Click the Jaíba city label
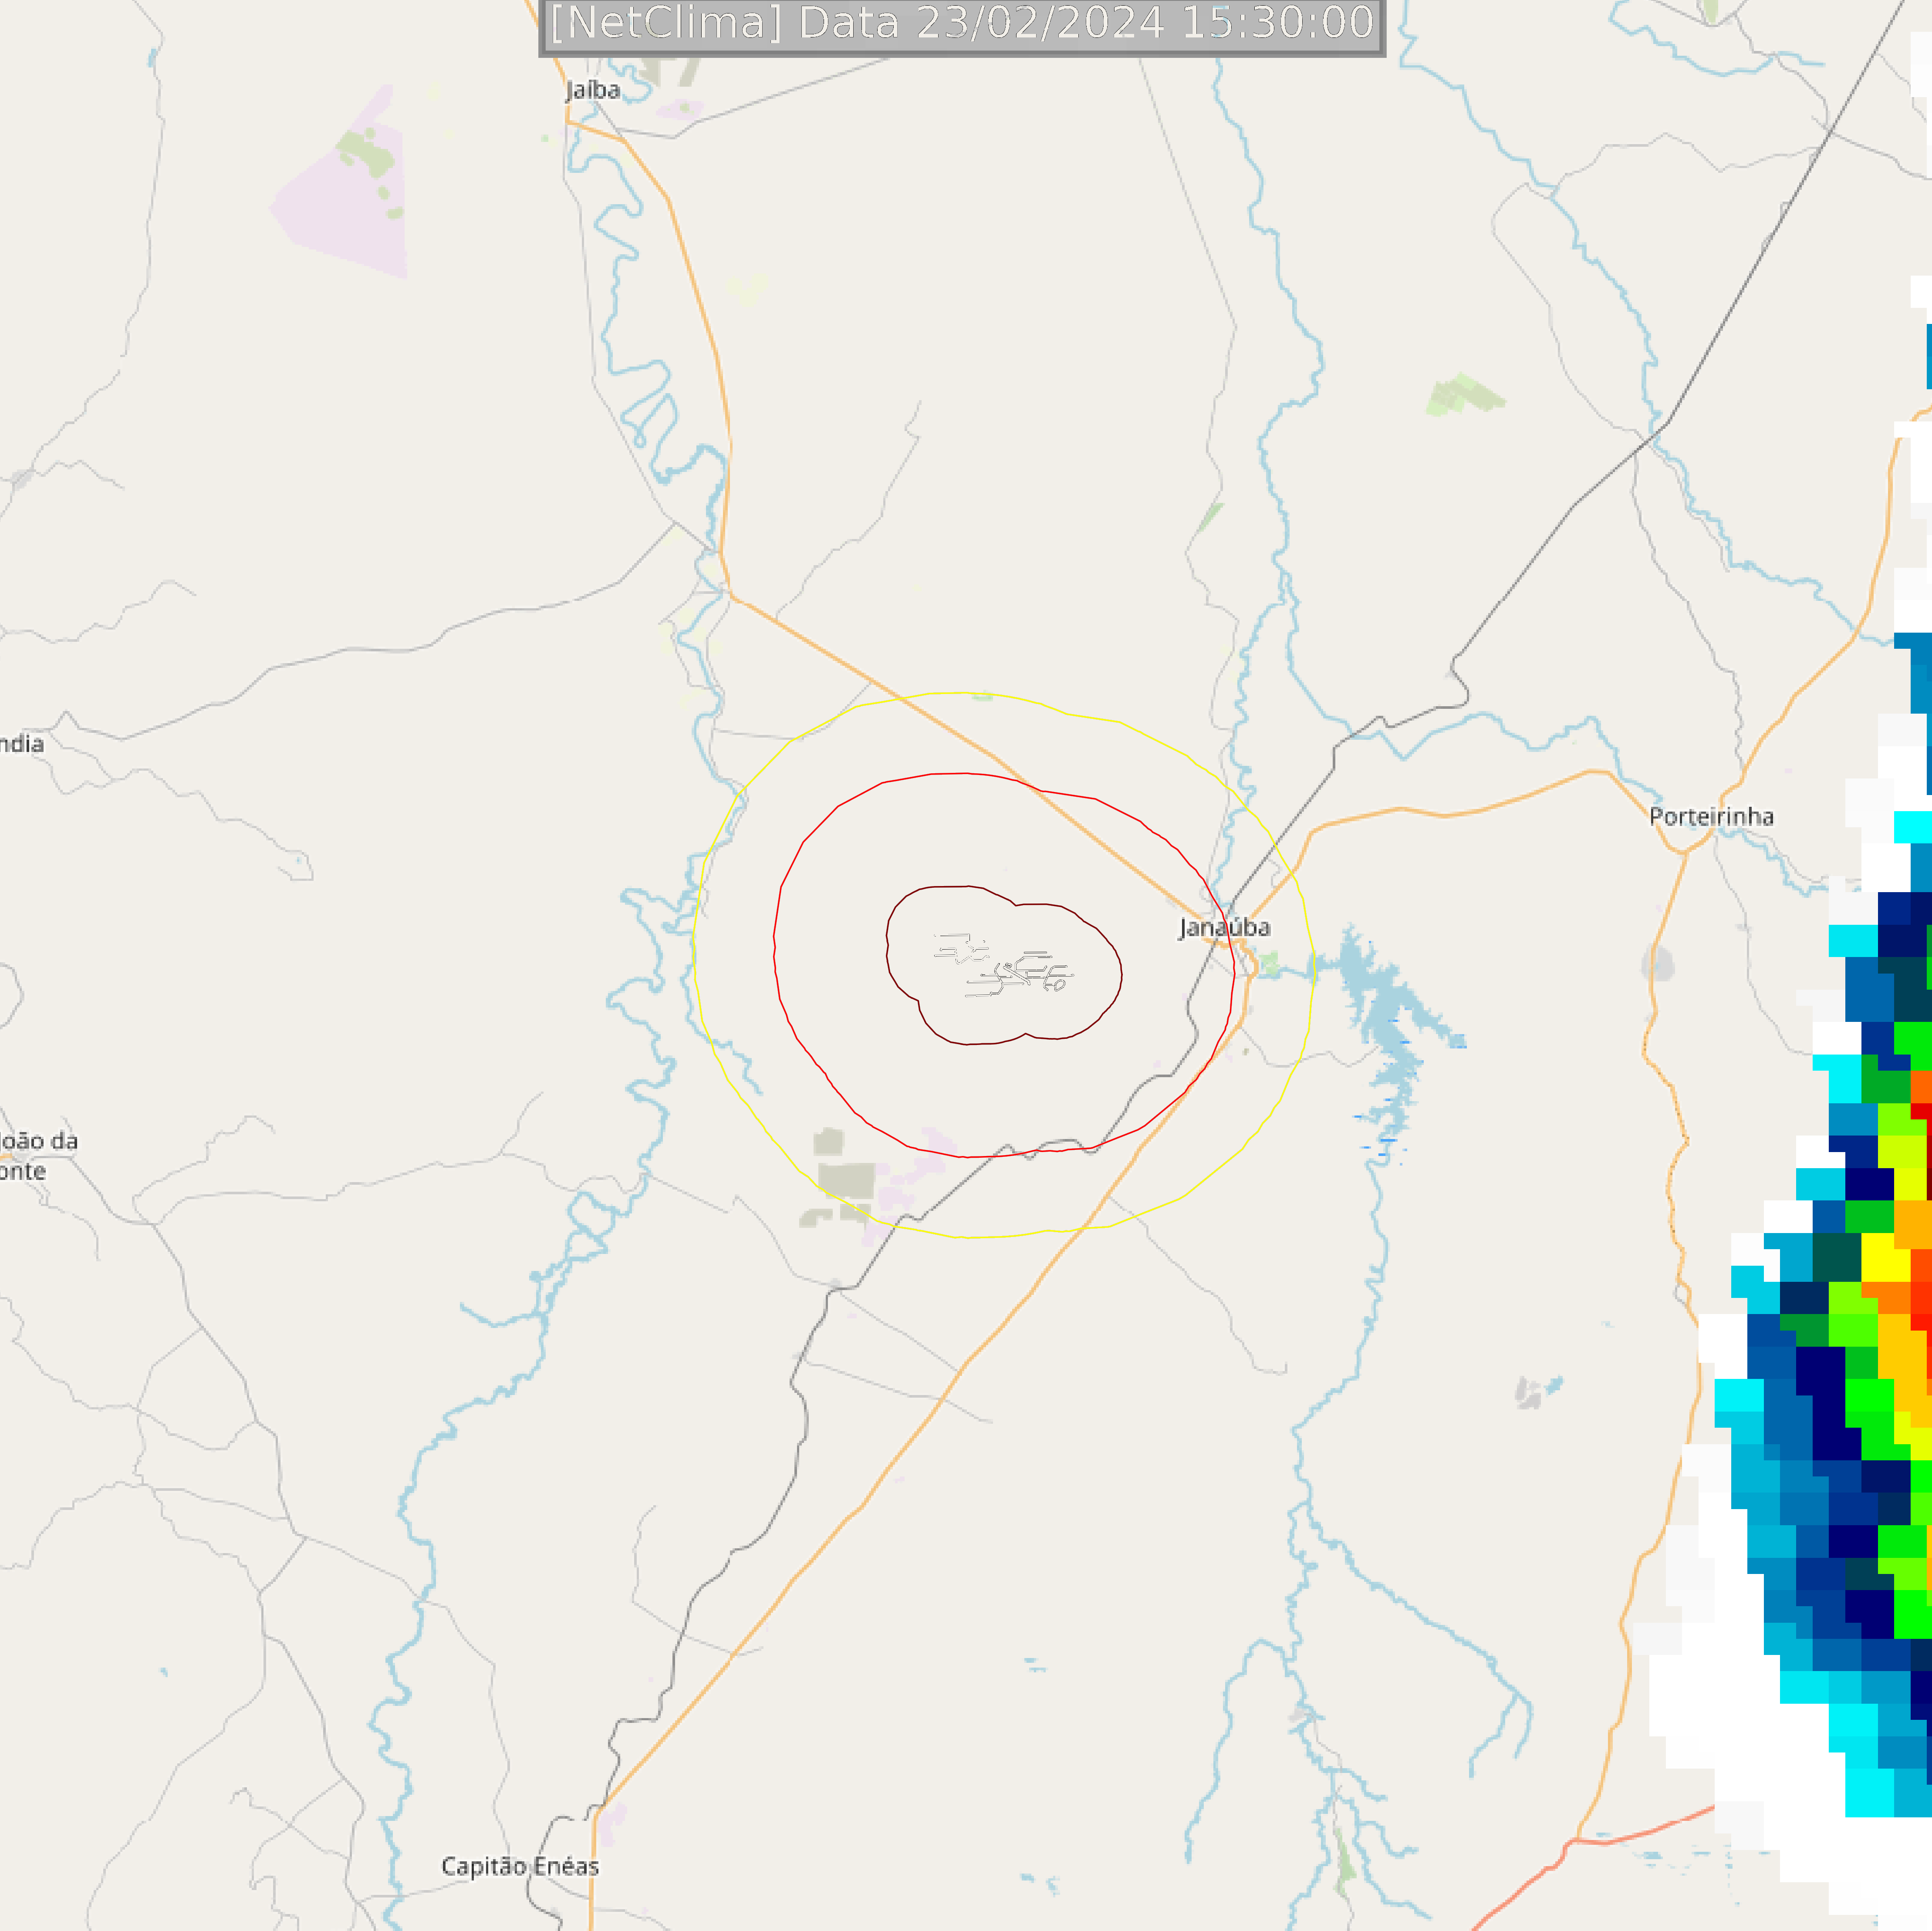This screenshot has width=1932, height=1931. coord(593,91)
